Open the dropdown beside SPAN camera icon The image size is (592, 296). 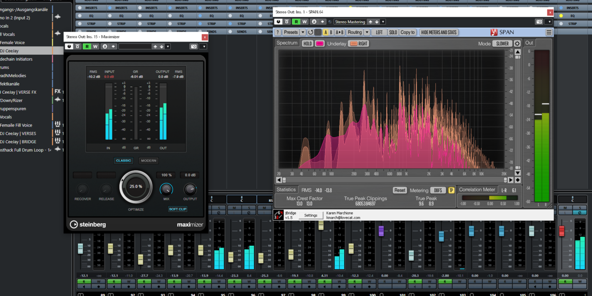(x=550, y=21)
